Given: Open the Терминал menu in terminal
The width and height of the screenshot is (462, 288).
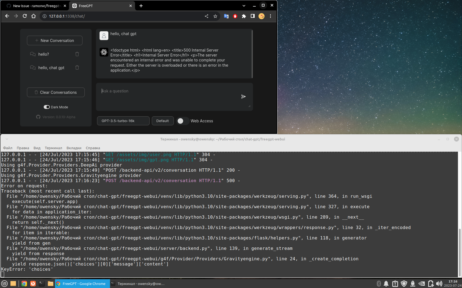Looking at the screenshot, I should 53,148.
